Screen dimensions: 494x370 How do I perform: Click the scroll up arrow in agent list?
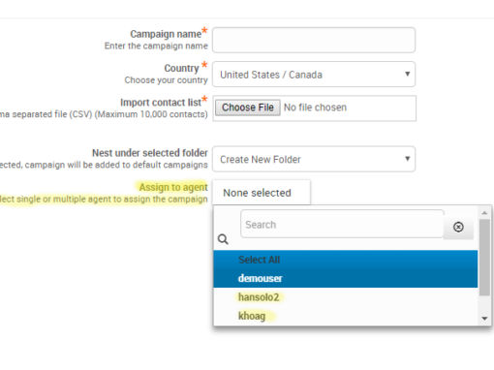484,212
